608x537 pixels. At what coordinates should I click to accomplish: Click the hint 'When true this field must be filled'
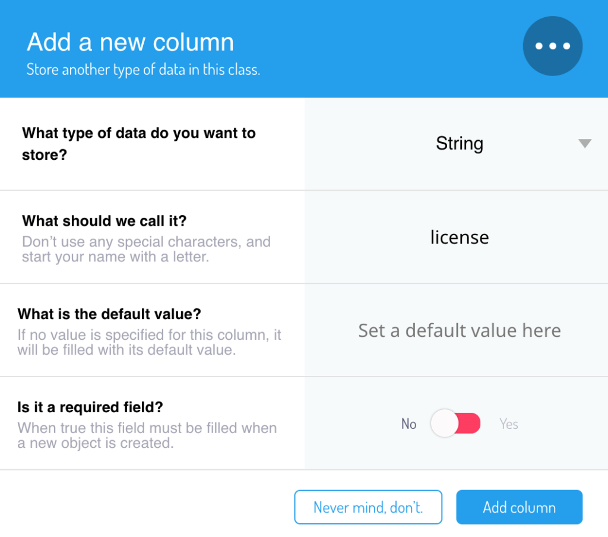point(147,435)
